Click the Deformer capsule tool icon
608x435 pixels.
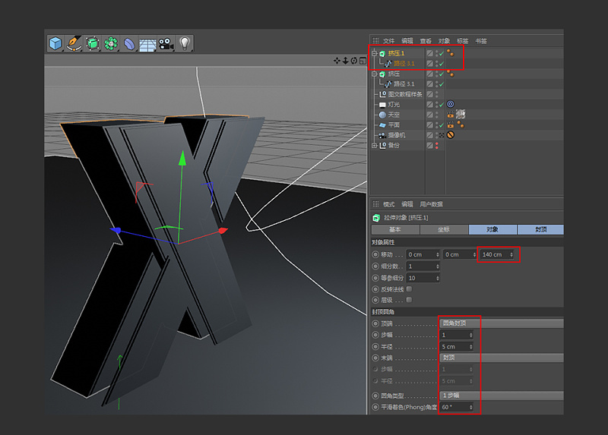(x=128, y=43)
